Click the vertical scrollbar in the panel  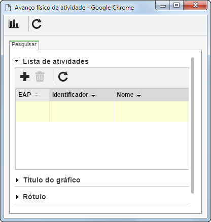tap(193, 125)
